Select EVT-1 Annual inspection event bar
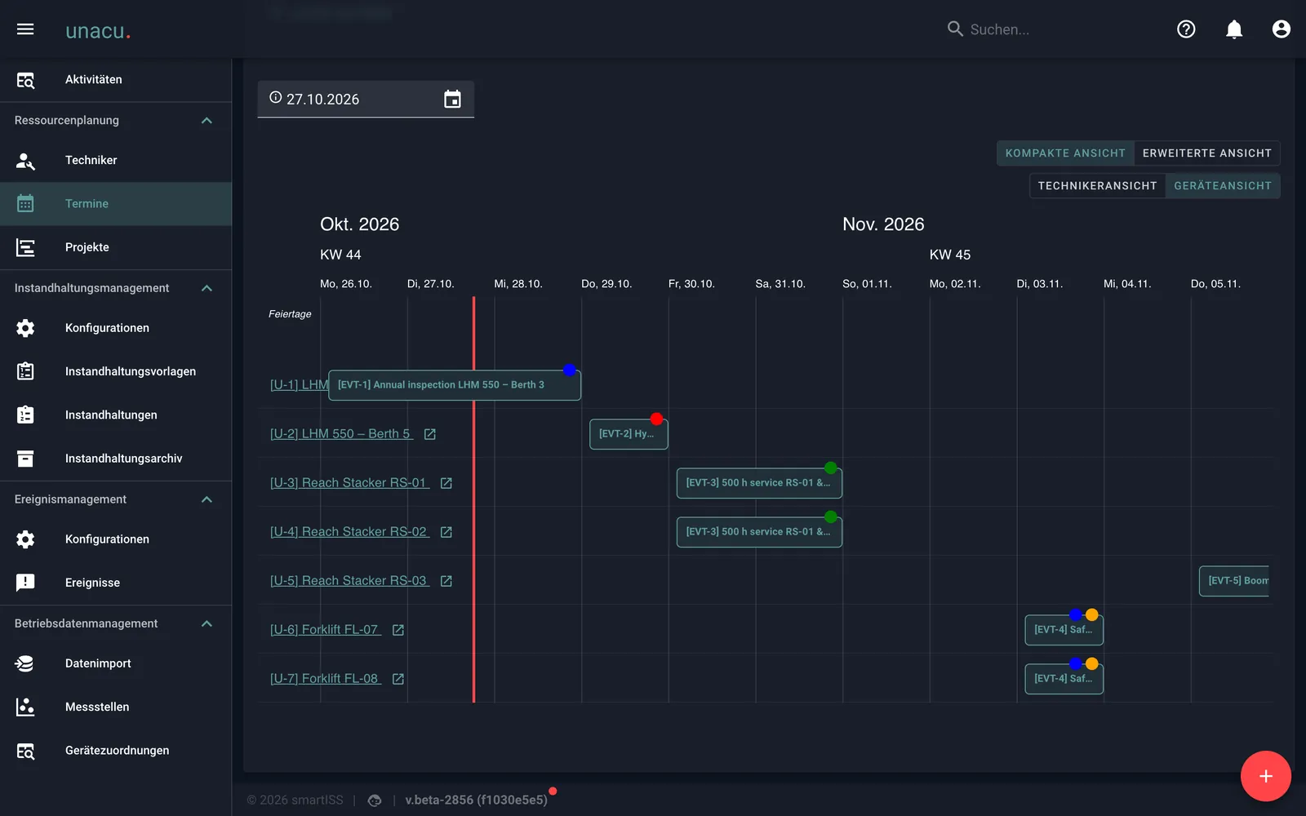Screen dimensions: 1306x816 455,385
